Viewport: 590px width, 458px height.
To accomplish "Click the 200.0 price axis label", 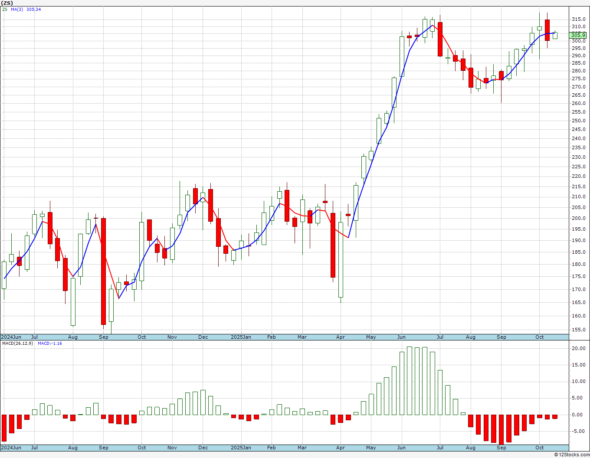I will click(578, 218).
